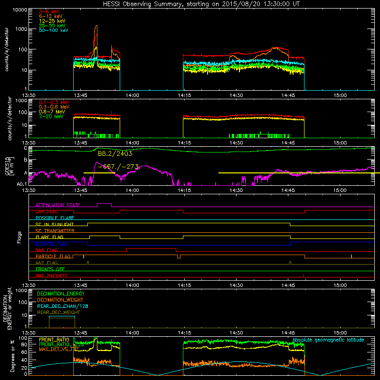The width and height of the screenshot is (380, 380).
Task: Click the orange 6-12 keV peak near 13:50
Action: point(97,26)
